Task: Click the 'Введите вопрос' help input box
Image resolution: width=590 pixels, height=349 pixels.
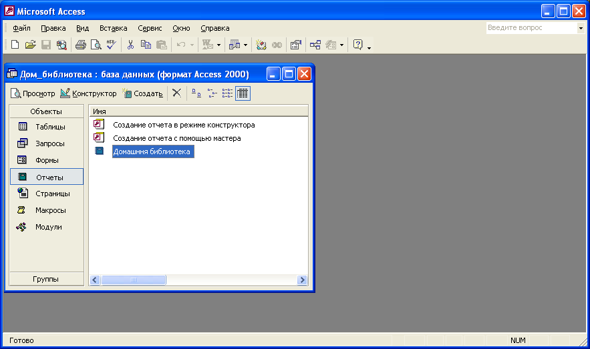Action: (x=532, y=28)
